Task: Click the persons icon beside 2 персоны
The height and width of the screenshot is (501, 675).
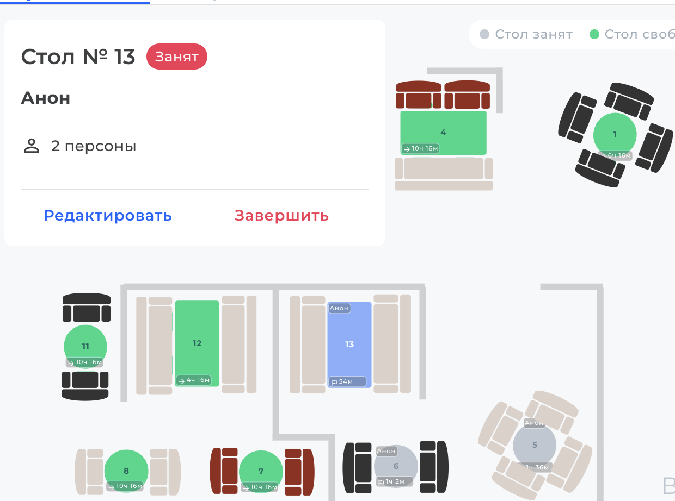Action: (32, 146)
